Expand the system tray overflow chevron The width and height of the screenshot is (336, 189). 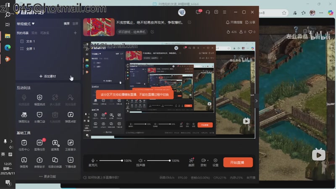pos(11,141)
